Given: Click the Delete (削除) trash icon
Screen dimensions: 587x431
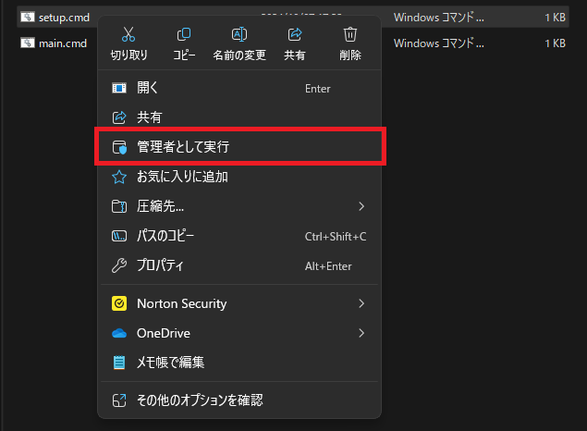Looking at the screenshot, I should pos(350,35).
